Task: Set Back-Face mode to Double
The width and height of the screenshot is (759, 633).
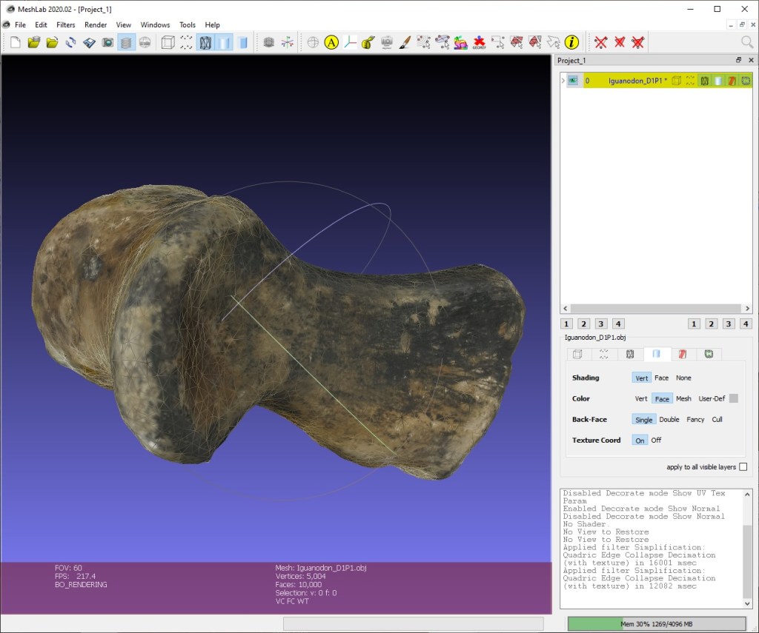Action: click(669, 420)
